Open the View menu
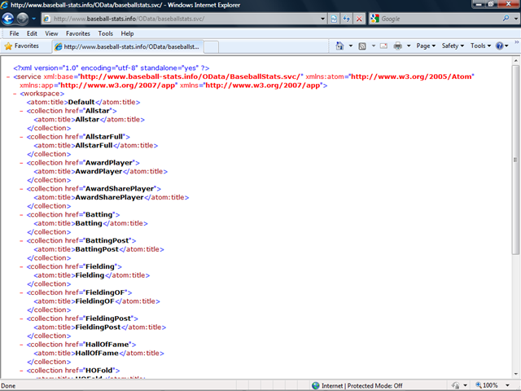Viewport: 521px width, 391px height. click(x=51, y=33)
